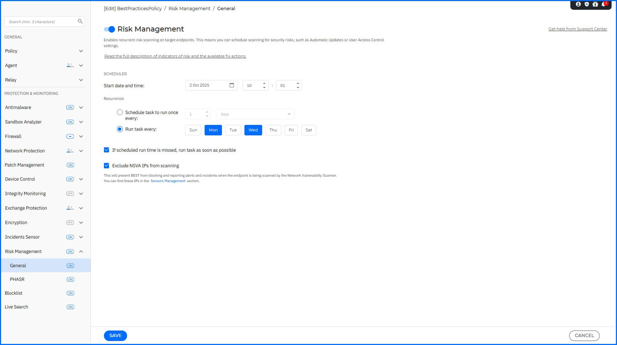This screenshot has height=345, width=617.
Task: View notifications via the bell icon
Action: pos(603,4)
